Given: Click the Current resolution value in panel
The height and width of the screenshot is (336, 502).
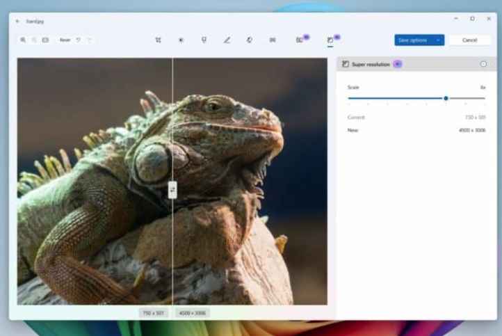Looking at the screenshot, I should pos(476,118).
